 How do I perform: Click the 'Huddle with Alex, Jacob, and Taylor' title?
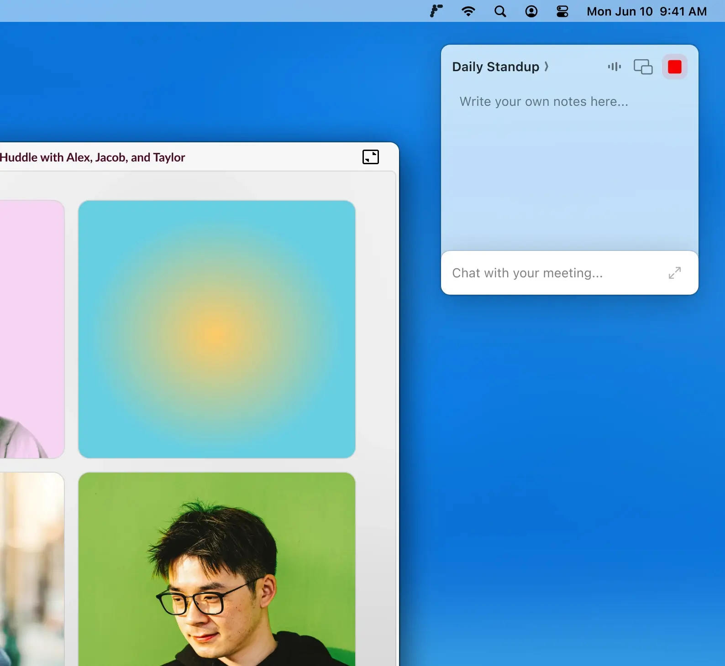point(93,157)
